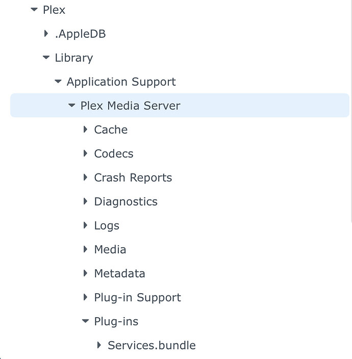Collapse the Plug-ins folder arrow
The image size is (352, 359).
point(85,322)
